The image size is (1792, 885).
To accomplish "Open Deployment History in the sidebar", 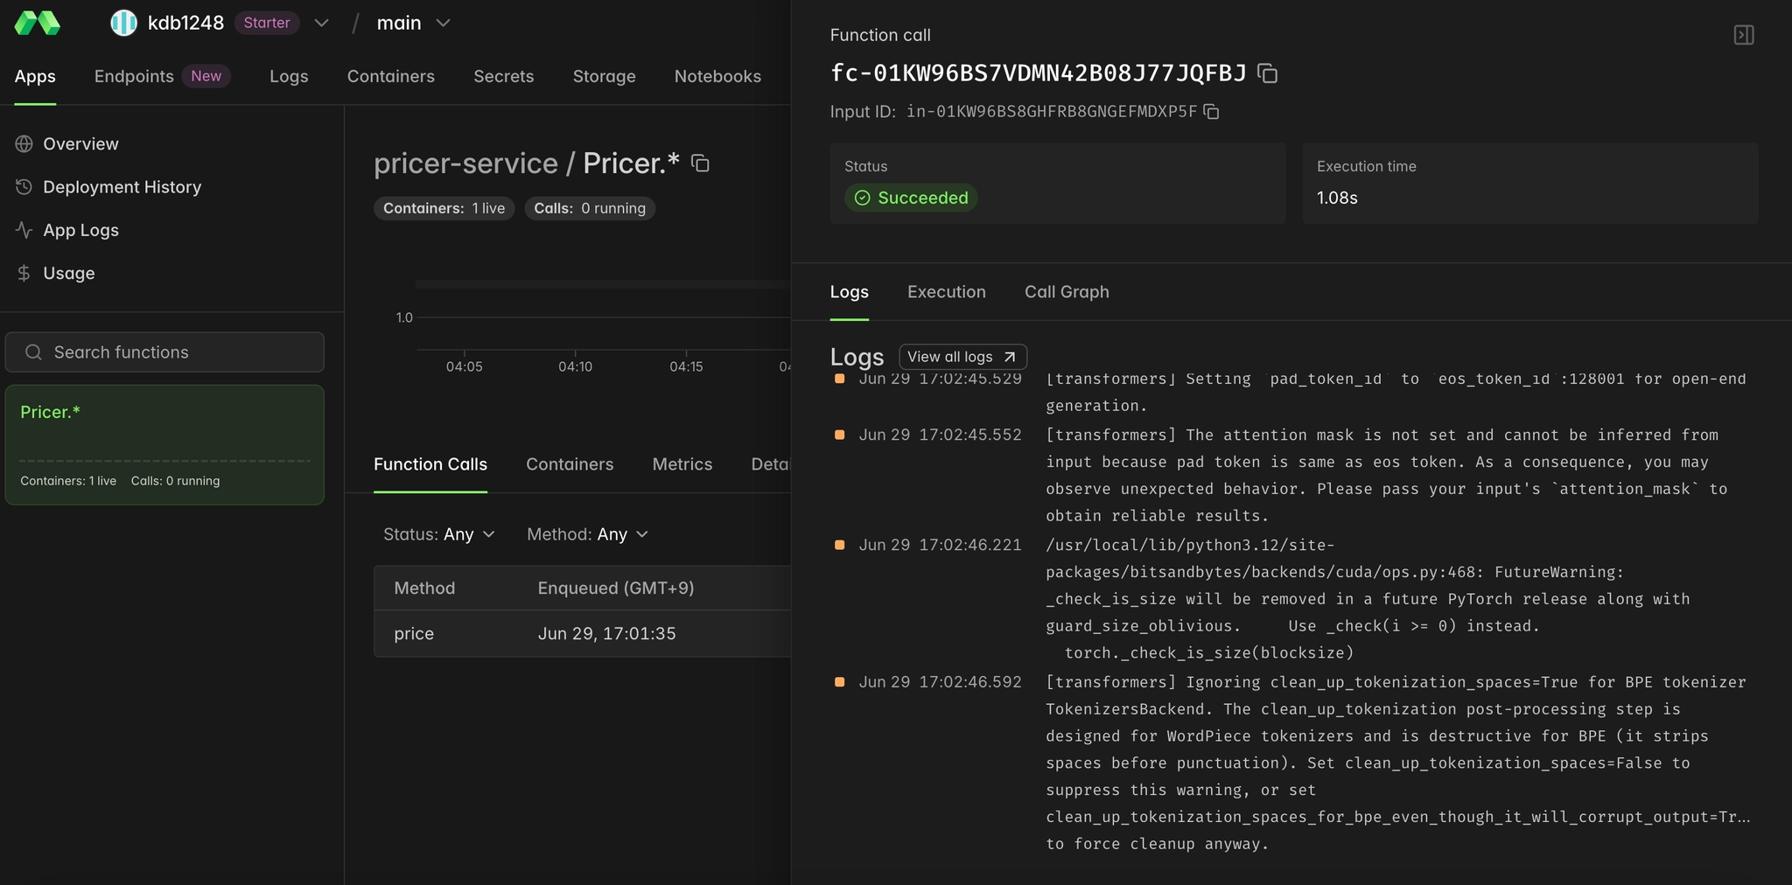I will click(x=122, y=187).
